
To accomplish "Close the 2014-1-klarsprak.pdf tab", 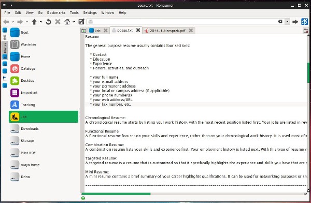I will (x=191, y=31).
